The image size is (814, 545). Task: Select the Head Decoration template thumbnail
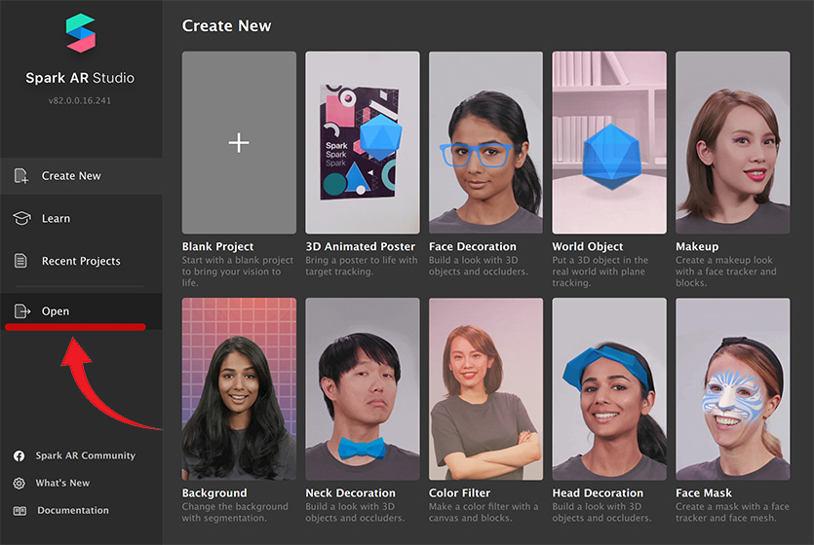click(x=609, y=389)
